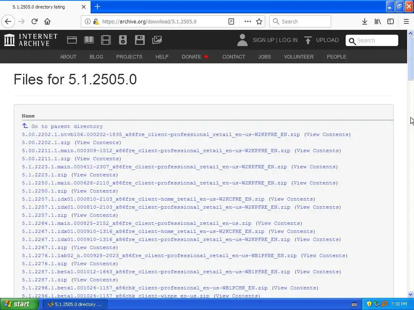
Task: Focus the Internet Archive search box
Action: pyautogui.click(x=372, y=40)
